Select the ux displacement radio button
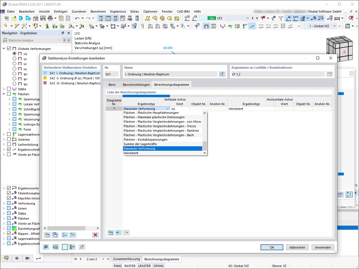 pos(15,59)
